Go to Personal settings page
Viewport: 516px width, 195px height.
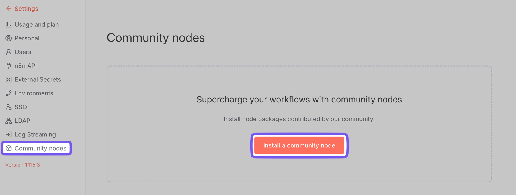tap(27, 38)
